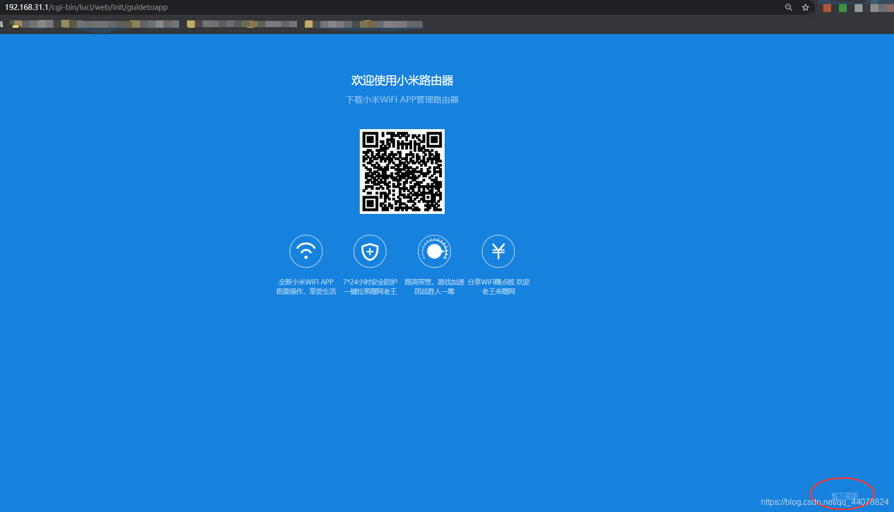Click the caption 分享WiFi赚点钱

tap(491, 282)
